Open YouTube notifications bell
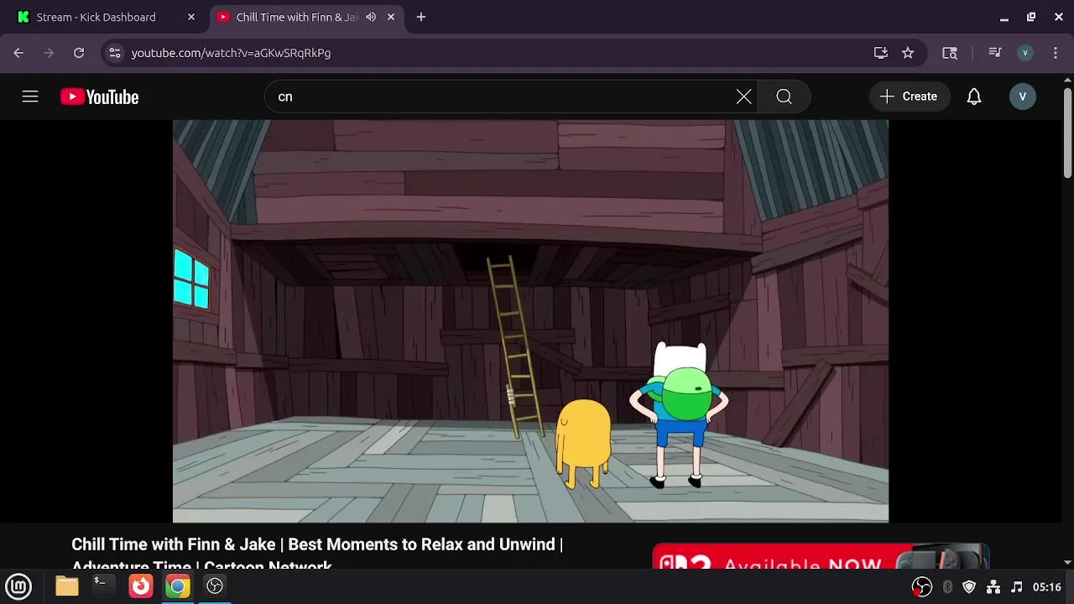This screenshot has width=1074, height=604. click(x=973, y=96)
